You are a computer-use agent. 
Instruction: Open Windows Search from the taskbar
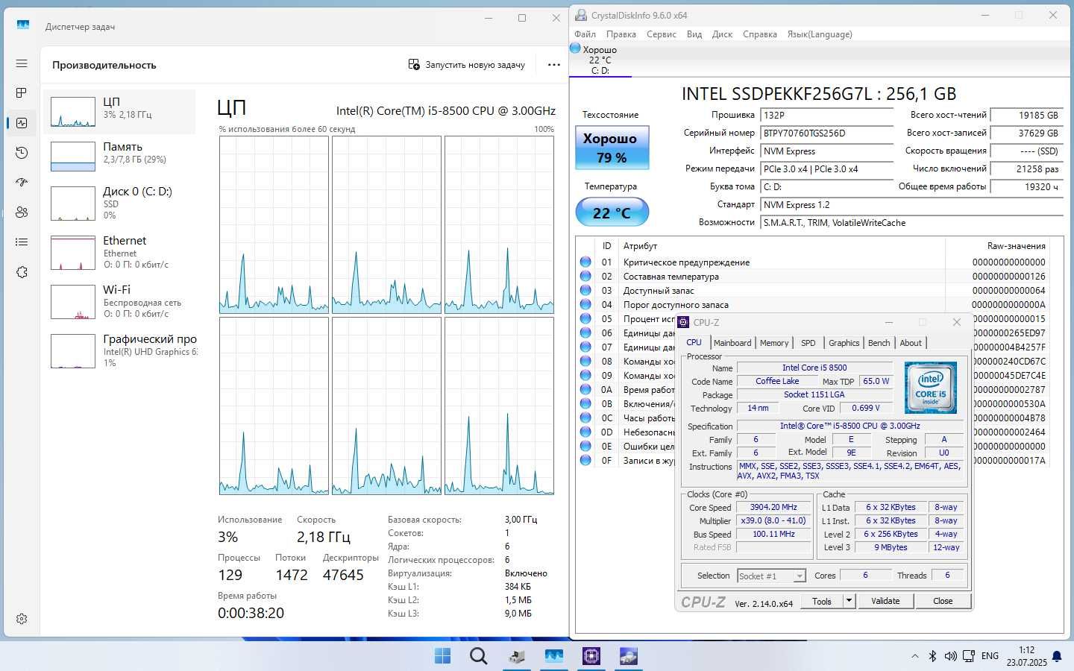pyautogui.click(x=478, y=655)
